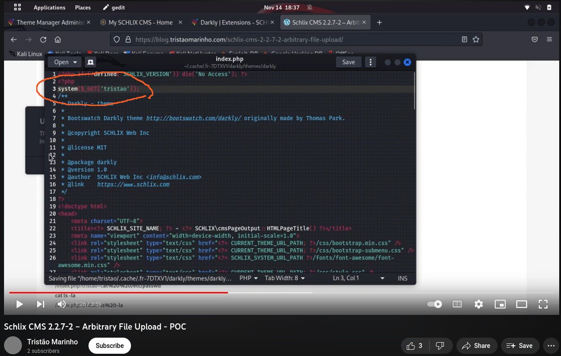Open gedit three-dot options menu

[x=370, y=62]
